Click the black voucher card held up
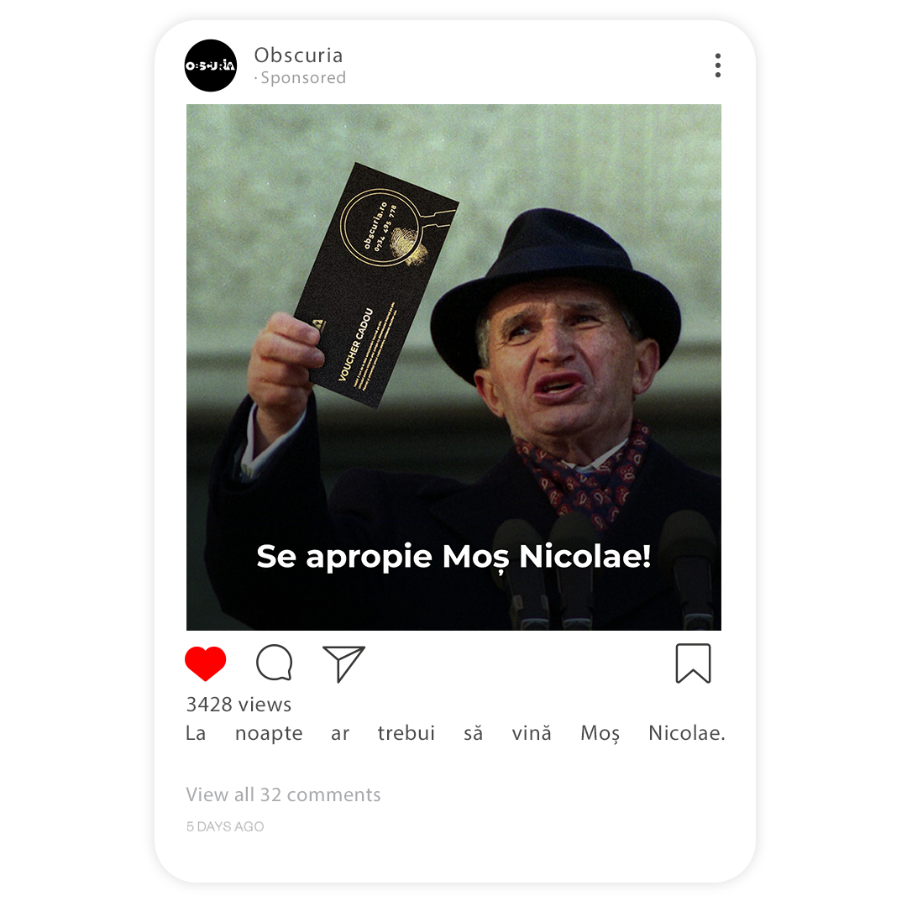 coord(376,286)
